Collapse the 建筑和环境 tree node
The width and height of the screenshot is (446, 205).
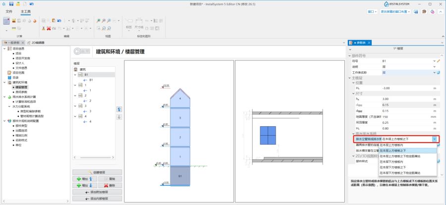4,82
